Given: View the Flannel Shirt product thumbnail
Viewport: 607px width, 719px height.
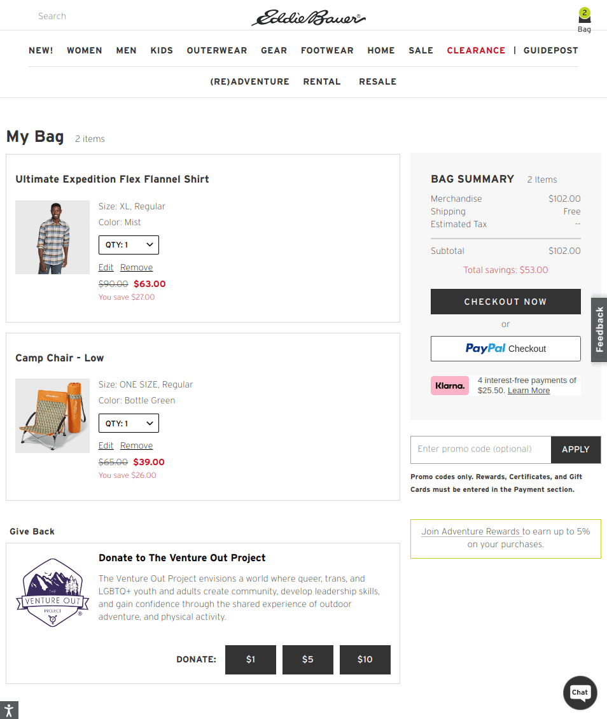Looking at the screenshot, I should (52, 237).
